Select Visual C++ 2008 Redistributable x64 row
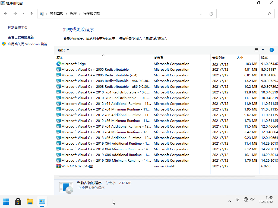Image resolution: width=278 pixels, height=208 pixels. [166, 81]
